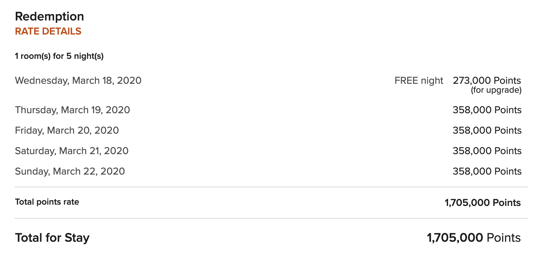The height and width of the screenshot is (259, 543).
Task: Click the FREE night label
Action: tap(419, 81)
